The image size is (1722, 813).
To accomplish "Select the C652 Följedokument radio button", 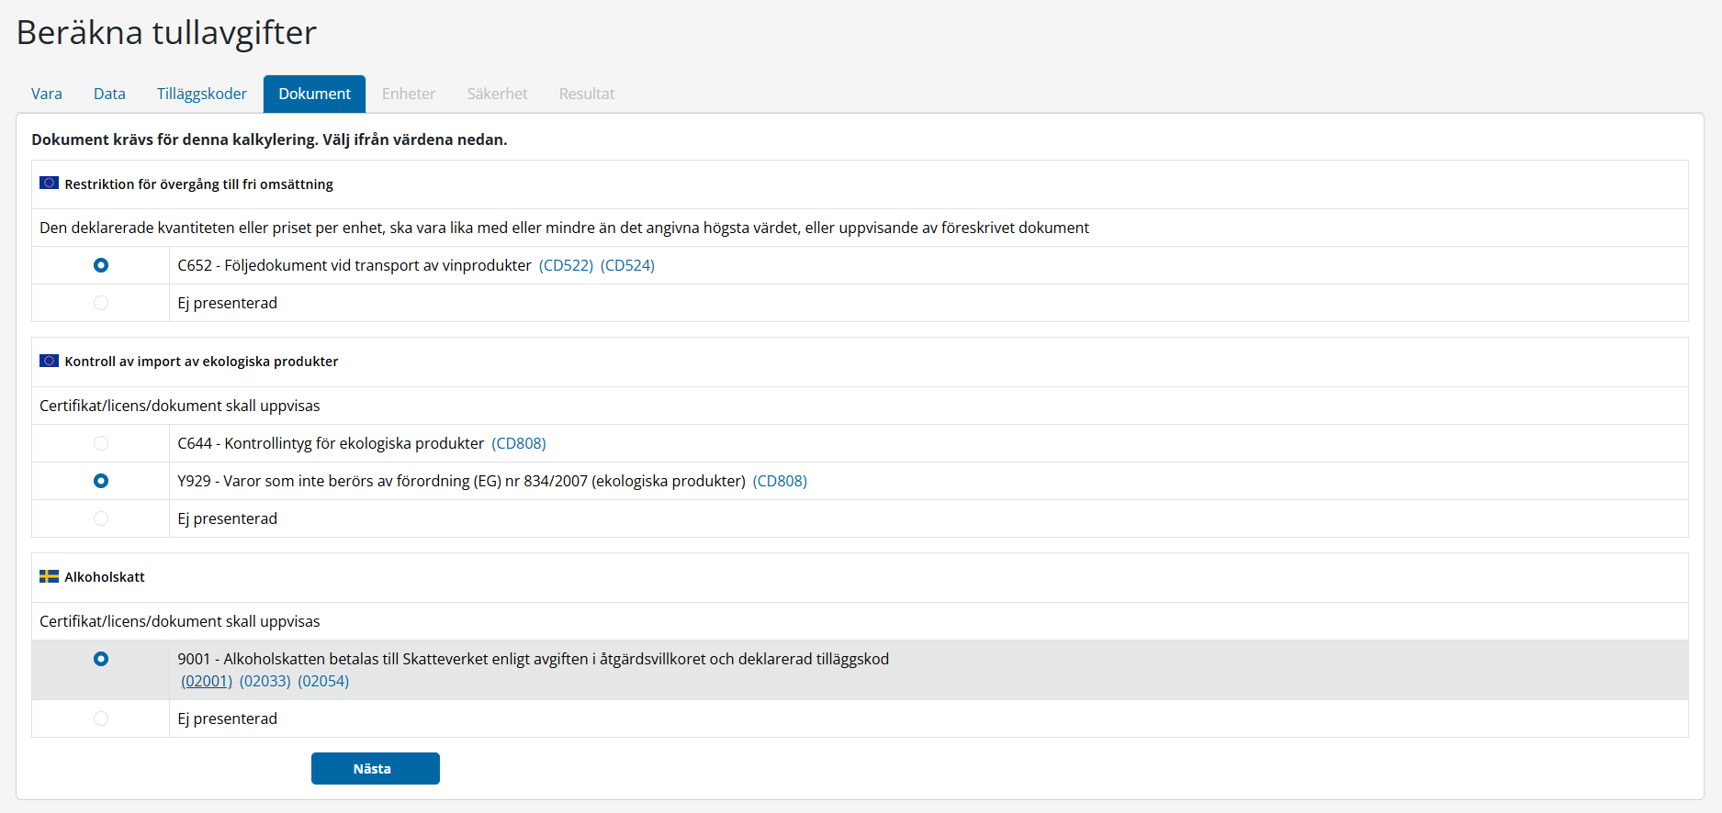I will [101, 265].
